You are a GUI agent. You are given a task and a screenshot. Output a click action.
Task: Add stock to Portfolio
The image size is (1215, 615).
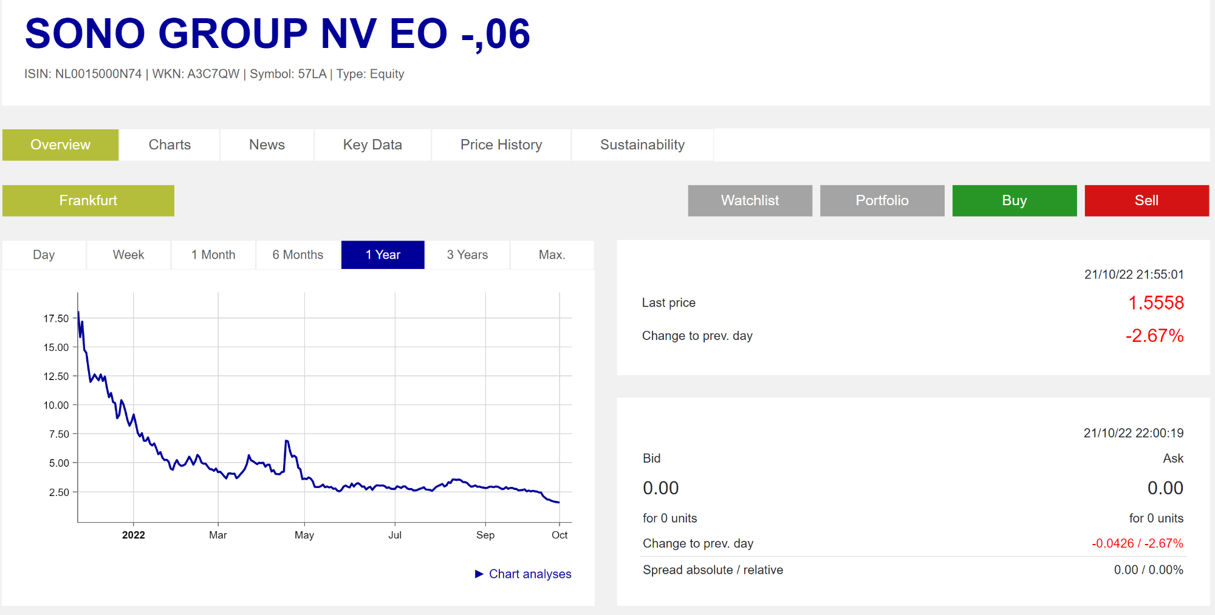point(881,200)
